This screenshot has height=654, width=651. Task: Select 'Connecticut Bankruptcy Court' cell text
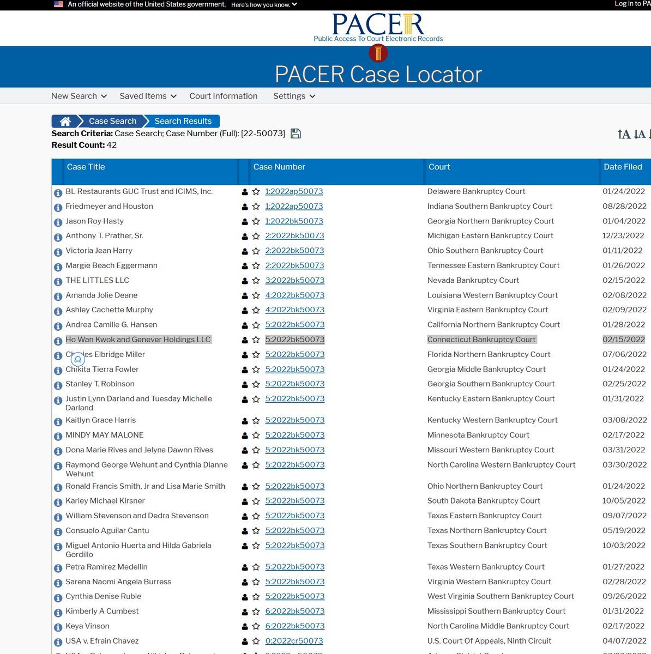click(x=481, y=340)
